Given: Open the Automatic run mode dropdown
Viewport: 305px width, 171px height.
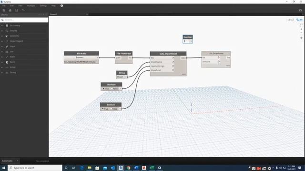Looking at the screenshot, I should [10, 161].
